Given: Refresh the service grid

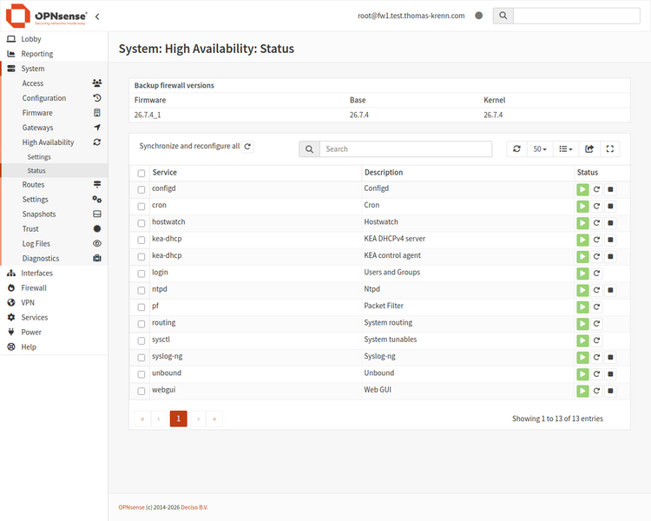Looking at the screenshot, I should (517, 148).
